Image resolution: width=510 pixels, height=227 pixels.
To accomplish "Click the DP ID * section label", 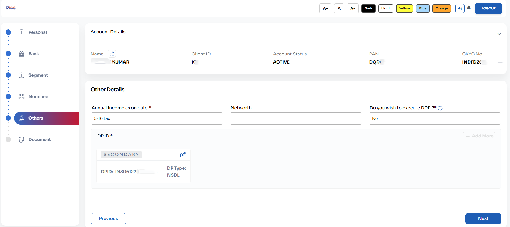I will tap(105, 136).
